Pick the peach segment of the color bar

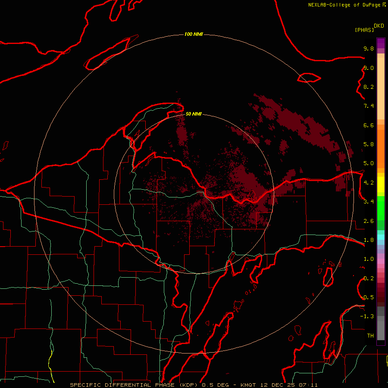[x=381, y=88]
